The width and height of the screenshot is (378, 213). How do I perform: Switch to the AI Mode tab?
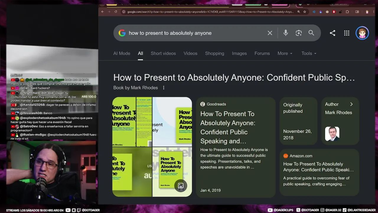click(x=122, y=53)
